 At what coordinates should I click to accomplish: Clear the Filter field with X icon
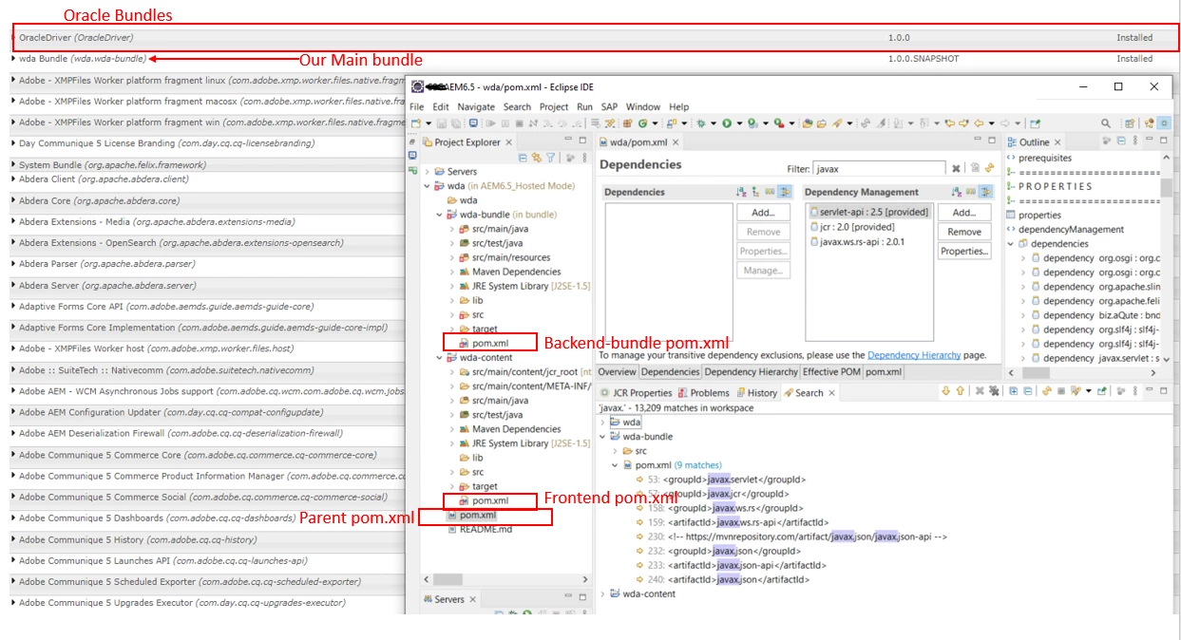click(x=956, y=168)
